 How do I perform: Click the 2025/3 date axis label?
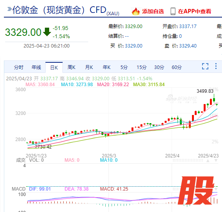click(109, 156)
